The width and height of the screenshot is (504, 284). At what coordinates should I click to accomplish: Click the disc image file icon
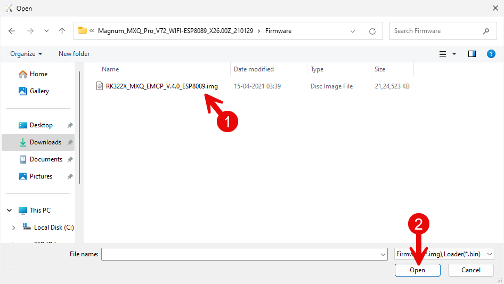[x=100, y=86]
